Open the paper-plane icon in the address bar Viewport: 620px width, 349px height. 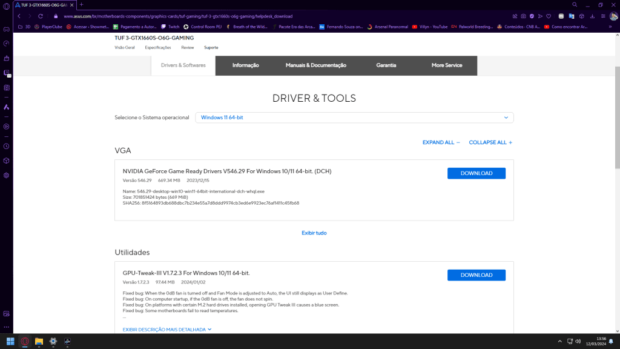point(540,16)
